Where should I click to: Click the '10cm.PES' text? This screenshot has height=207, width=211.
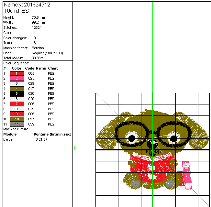(x=17, y=11)
